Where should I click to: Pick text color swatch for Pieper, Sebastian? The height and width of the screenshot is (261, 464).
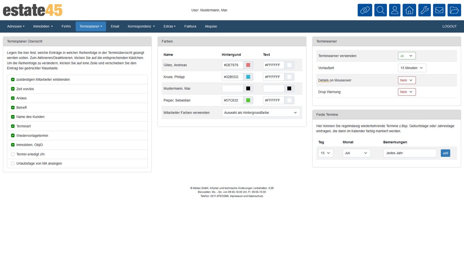tap(289, 100)
